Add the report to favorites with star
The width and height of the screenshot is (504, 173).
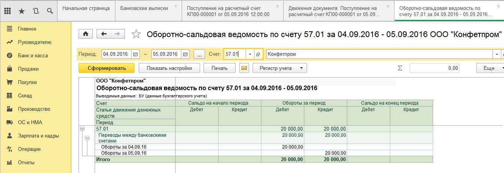[136, 34]
